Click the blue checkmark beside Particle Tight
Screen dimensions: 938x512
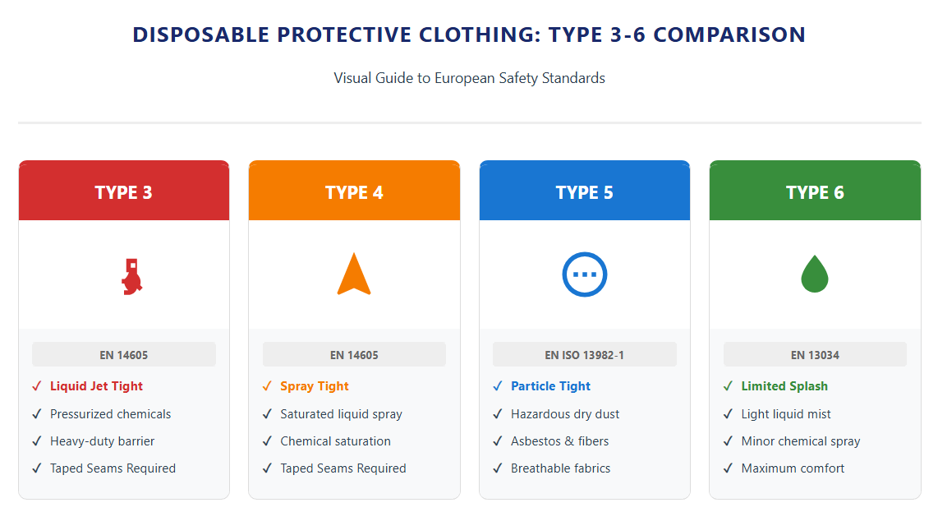pyautogui.click(x=497, y=386)
